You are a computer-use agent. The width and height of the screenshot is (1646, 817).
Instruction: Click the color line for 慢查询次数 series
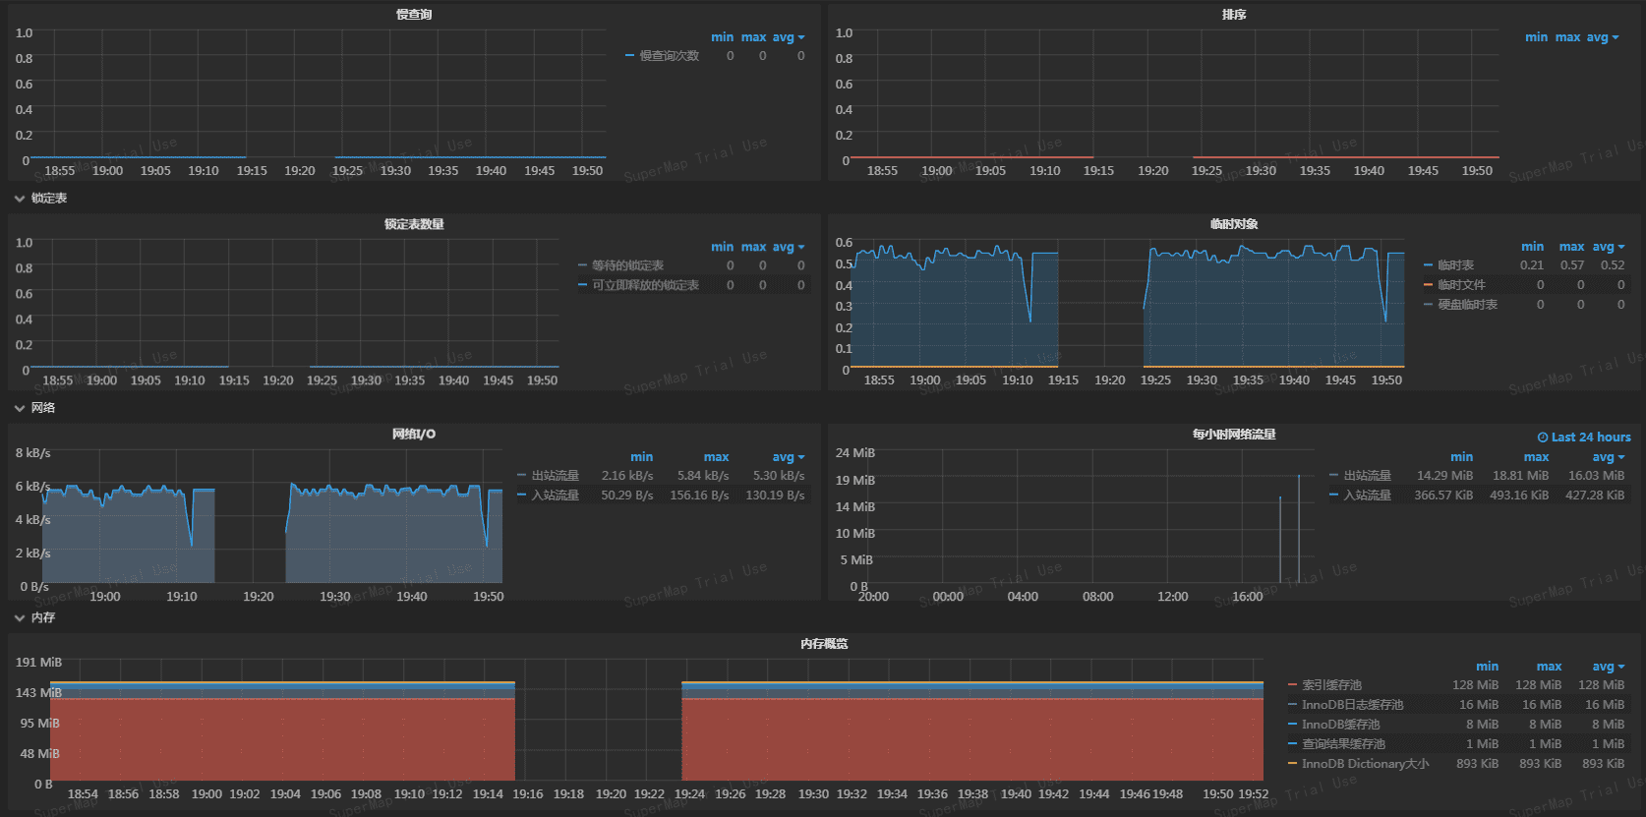point(630,56)
